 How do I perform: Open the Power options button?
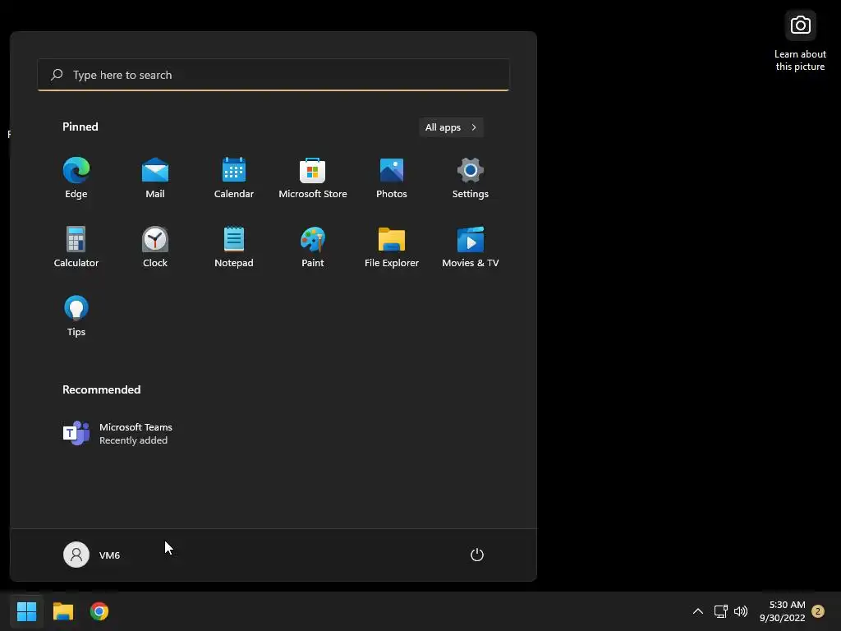(477, 555)
